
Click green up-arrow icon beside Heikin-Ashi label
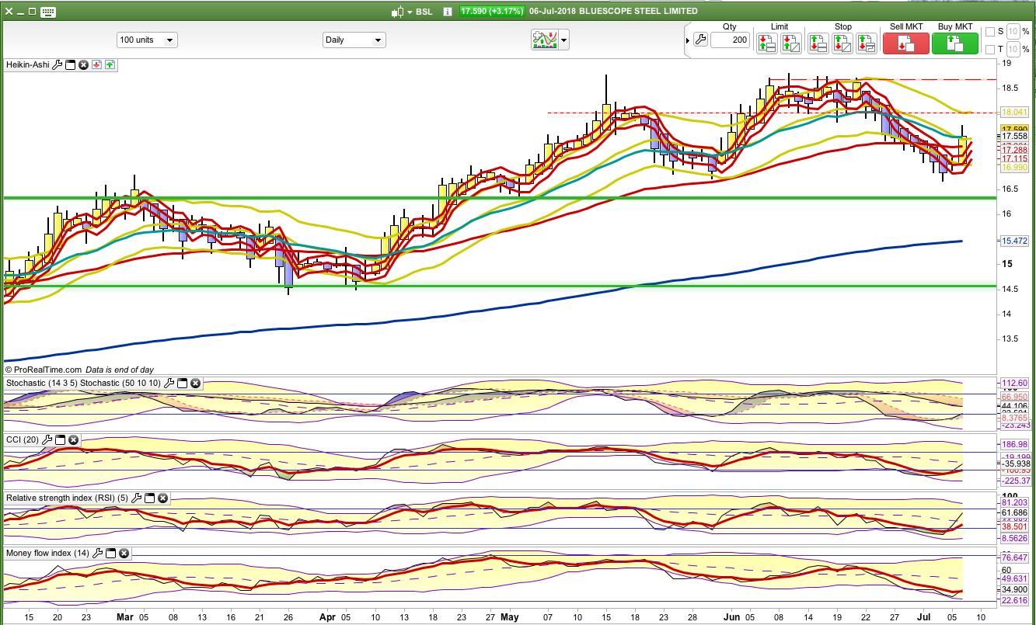pyautogui.click(x=110, y=65)
